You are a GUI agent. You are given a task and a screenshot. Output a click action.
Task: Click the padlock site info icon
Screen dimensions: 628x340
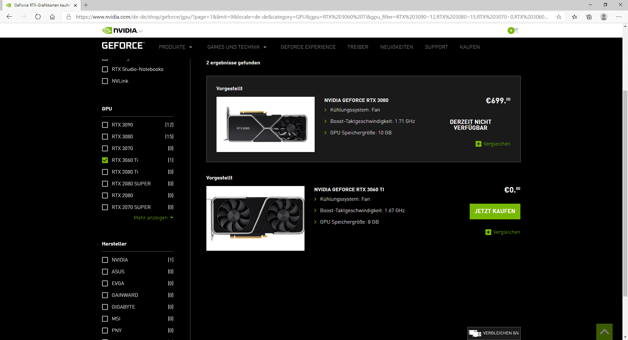[x=69, y=17]
